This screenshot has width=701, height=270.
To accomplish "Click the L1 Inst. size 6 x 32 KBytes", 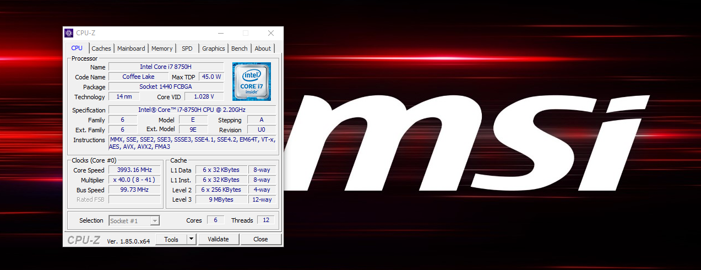I will tap(221, 180).
